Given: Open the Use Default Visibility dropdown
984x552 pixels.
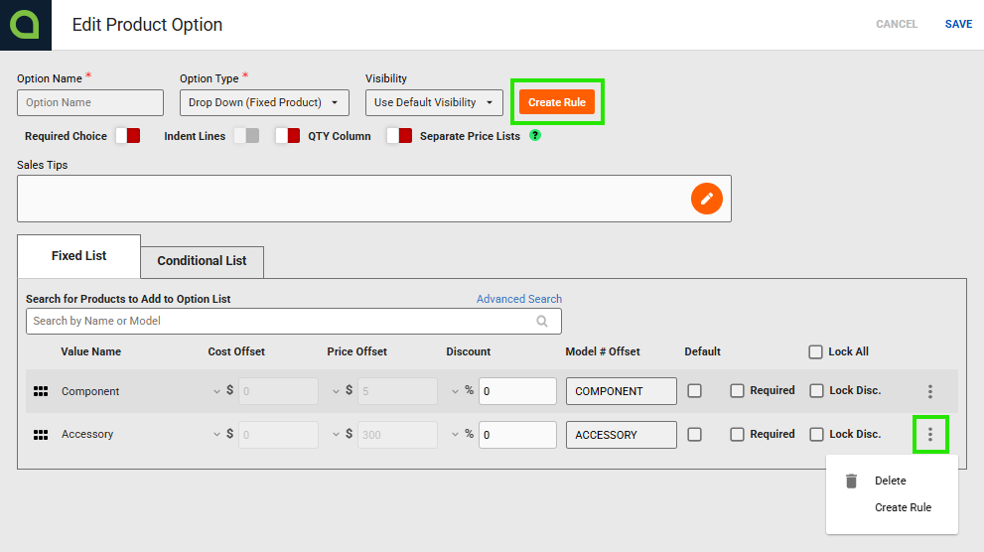Looking at the screenshot, I should tap(434, 103).
